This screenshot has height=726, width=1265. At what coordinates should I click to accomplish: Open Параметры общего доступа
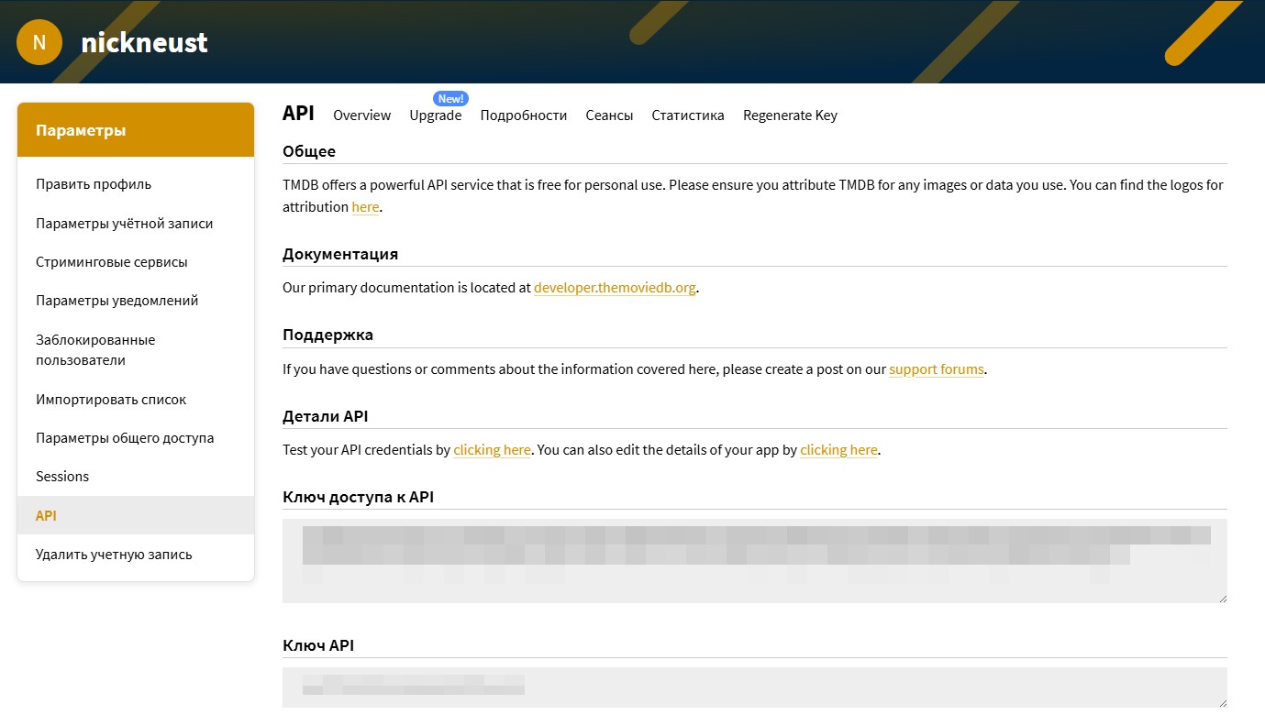pyautogui.click(x=125, y=438)
